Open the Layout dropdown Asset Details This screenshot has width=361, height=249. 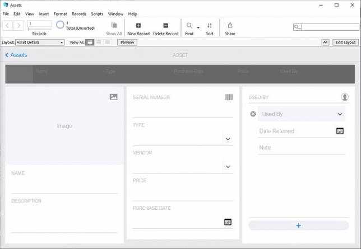tap(40, 43)
